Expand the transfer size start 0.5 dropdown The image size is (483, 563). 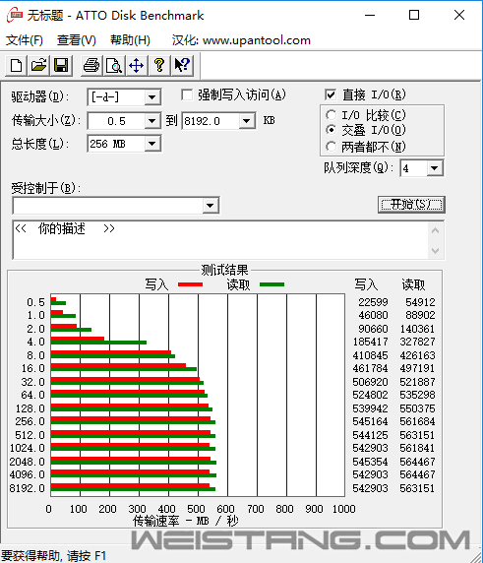(x=152, y=121)
